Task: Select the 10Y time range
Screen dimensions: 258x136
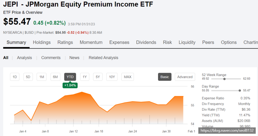Action: tap(112, 77)
